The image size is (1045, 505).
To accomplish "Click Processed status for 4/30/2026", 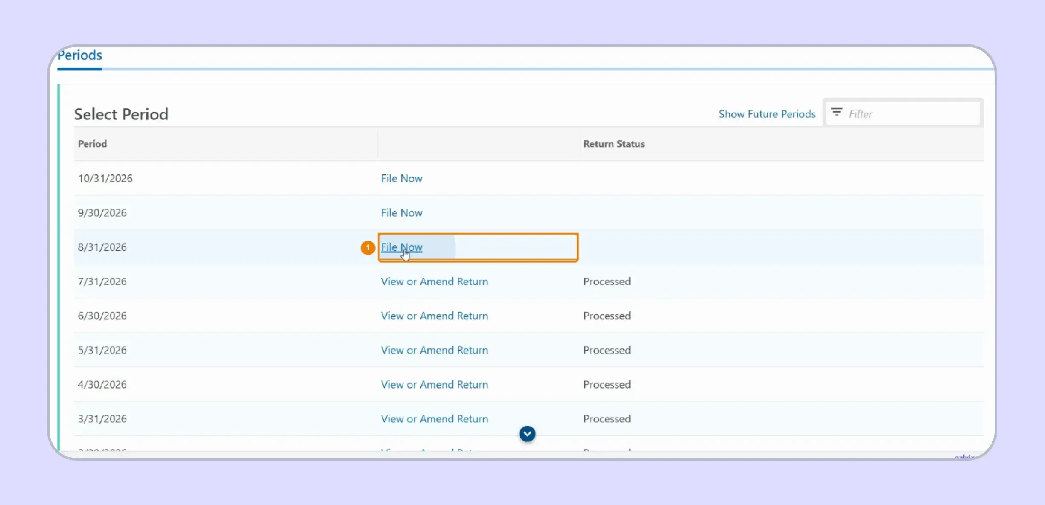I will [x=607, y=385].
